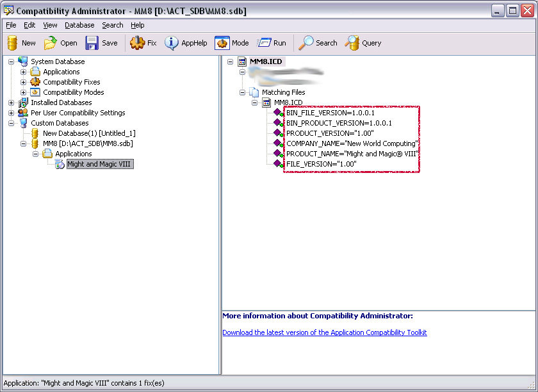This screenshot has height=392, width=538.
Task: Click the Open database folder icon
Action: point(50,43)
